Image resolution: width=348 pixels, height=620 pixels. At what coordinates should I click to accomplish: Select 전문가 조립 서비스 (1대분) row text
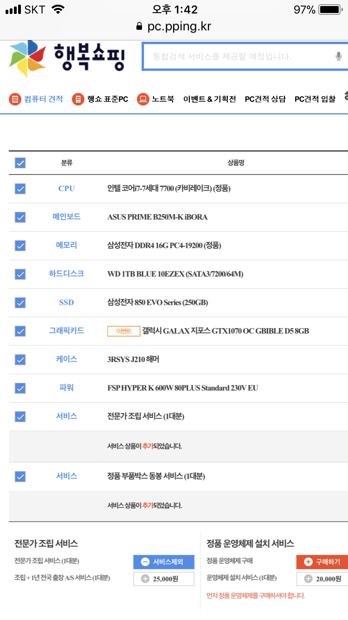(146, 416)
